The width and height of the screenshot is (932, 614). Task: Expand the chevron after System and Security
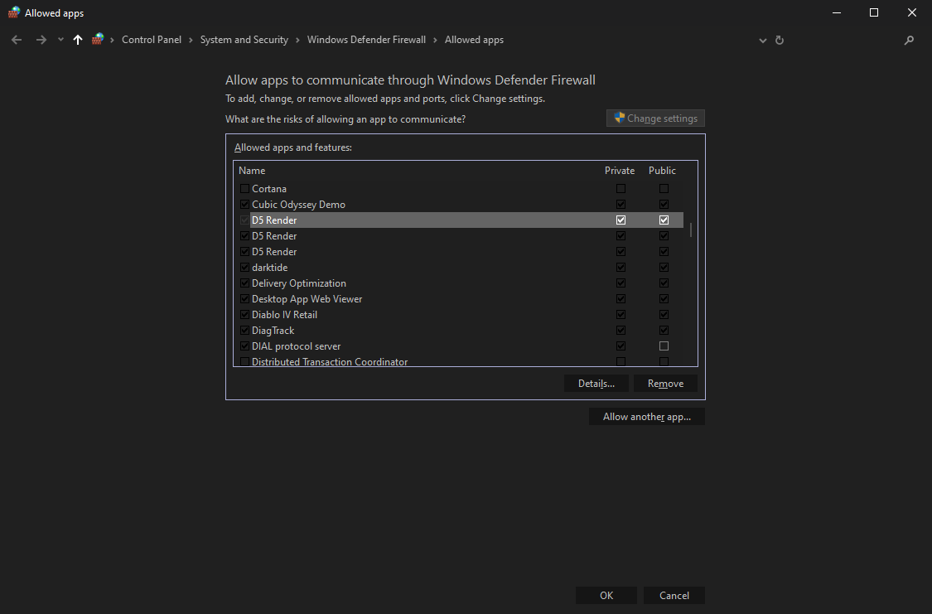point(297,40)
